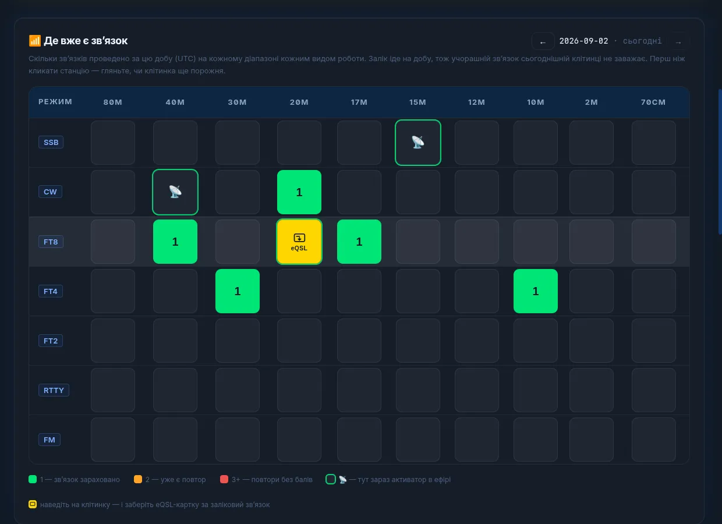Click the 70CM column header
This screenshot has width=722, height=524.
point(654,102)
